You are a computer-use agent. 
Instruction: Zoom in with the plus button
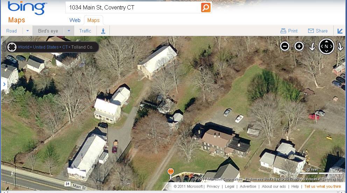[299, 47]
